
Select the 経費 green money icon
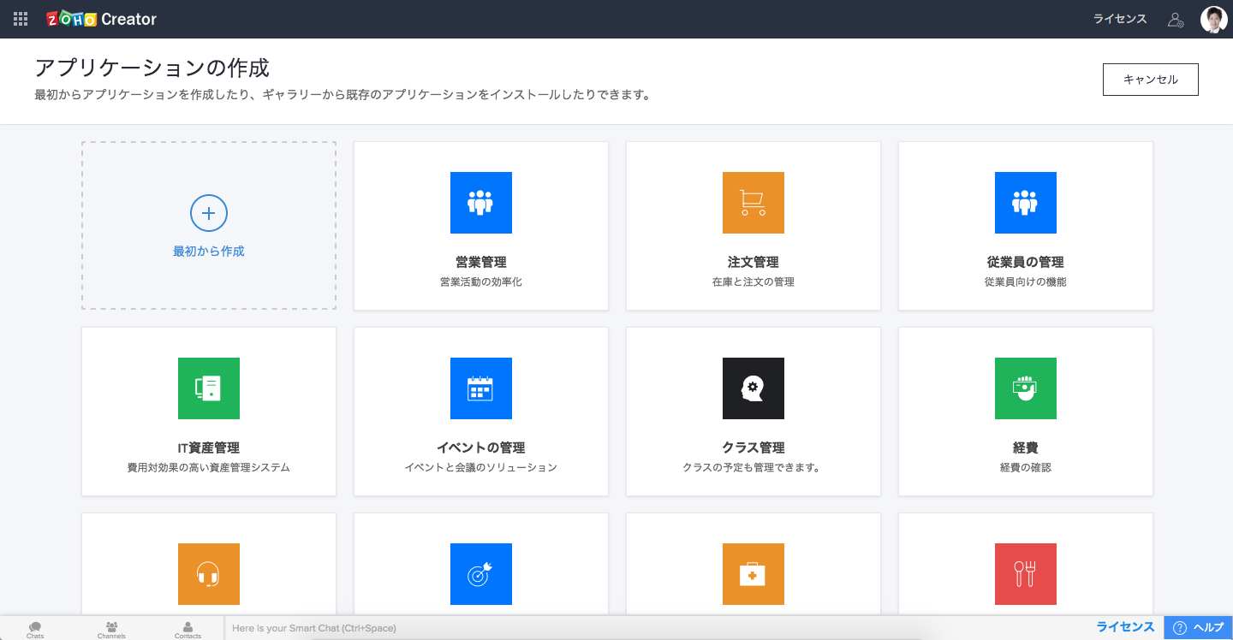1026,388
